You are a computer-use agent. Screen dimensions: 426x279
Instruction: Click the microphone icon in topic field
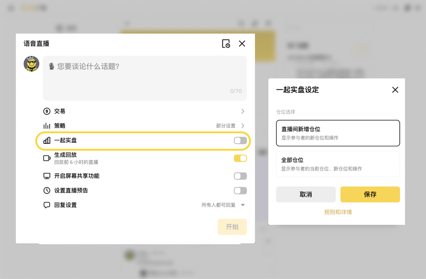(x=51, y=66)
